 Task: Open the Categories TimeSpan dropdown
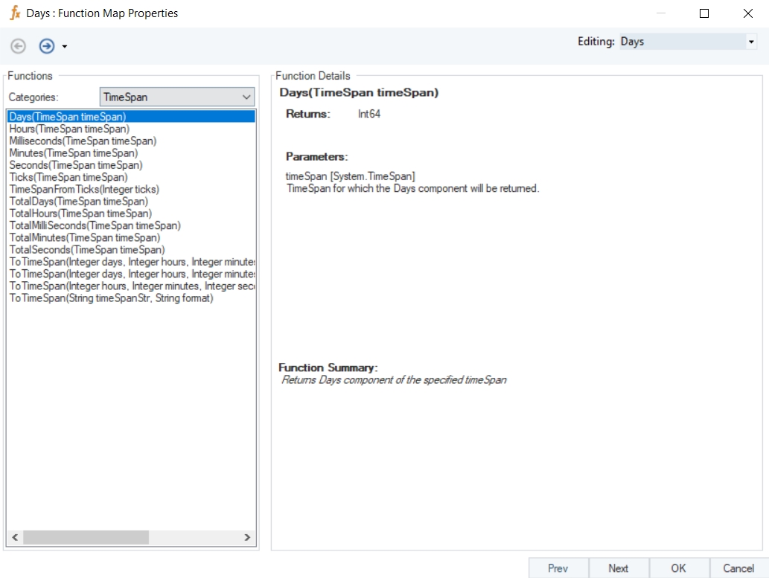coord(246,97)
